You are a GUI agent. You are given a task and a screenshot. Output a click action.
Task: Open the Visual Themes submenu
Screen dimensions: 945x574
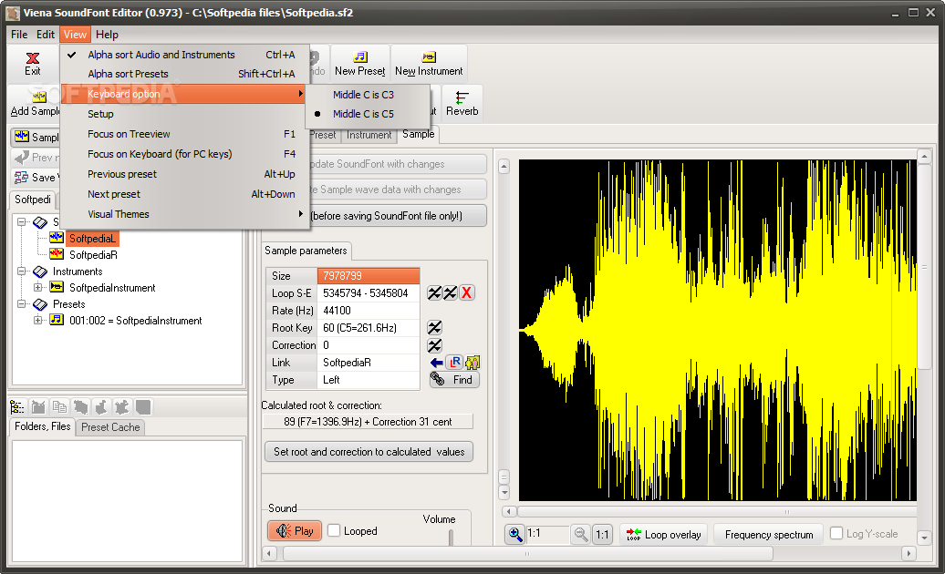coord(184,214)
